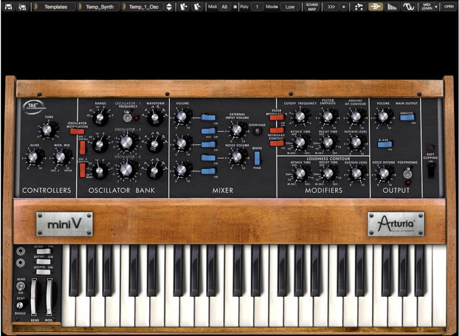Toggle the Decay ON white switch
Image resolution: width=459 pixels, height=336 pixels.
pyautogui.click(x=43, y=262)
